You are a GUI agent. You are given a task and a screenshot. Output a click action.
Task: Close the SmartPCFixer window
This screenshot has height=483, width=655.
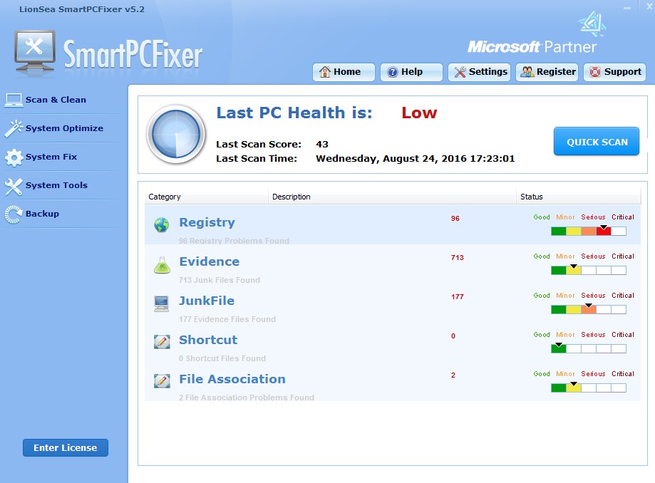coord(649,6)
